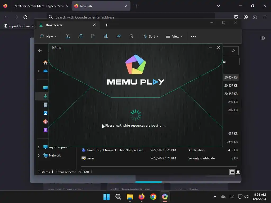This screenshot has width=271, height=203.
Task: Click the Paste icon in Explorer toolbar
Action: 93,36
